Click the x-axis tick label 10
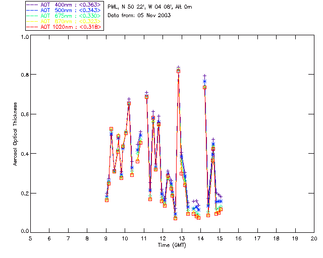The height and width of the screenshot is (258, 323). click(x=125, y=238)
